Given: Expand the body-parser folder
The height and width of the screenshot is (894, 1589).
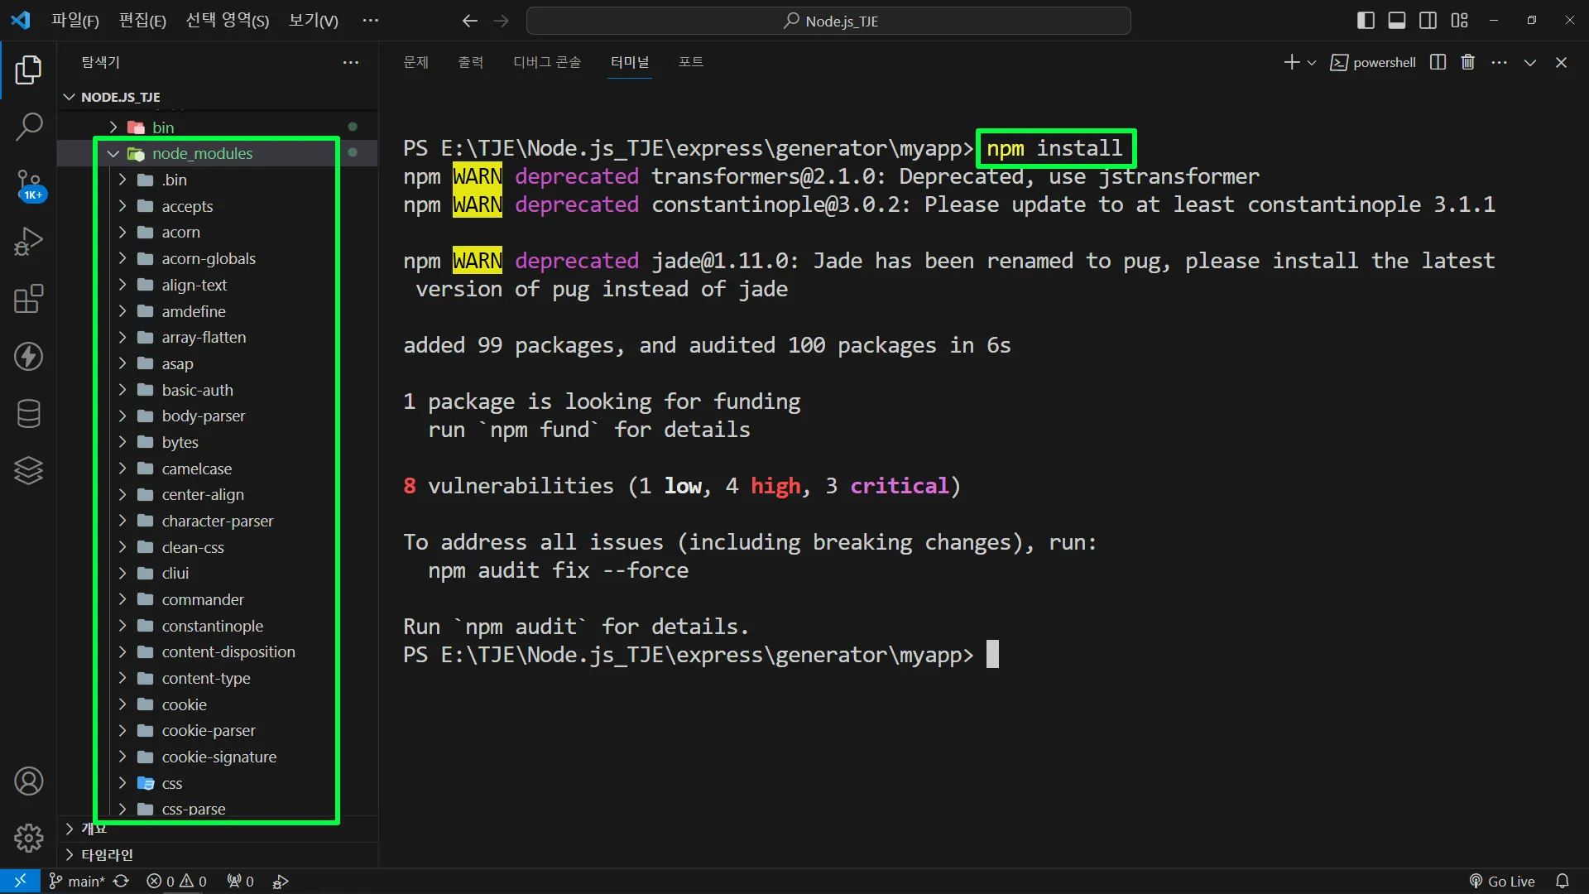Looking at the screenshot, I should coord(204,416).
